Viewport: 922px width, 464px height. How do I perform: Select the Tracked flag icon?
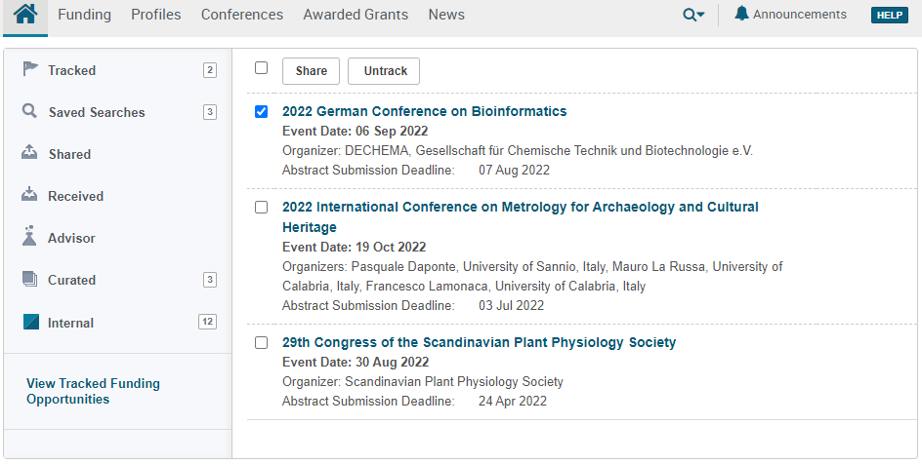(x=30, y=69)
